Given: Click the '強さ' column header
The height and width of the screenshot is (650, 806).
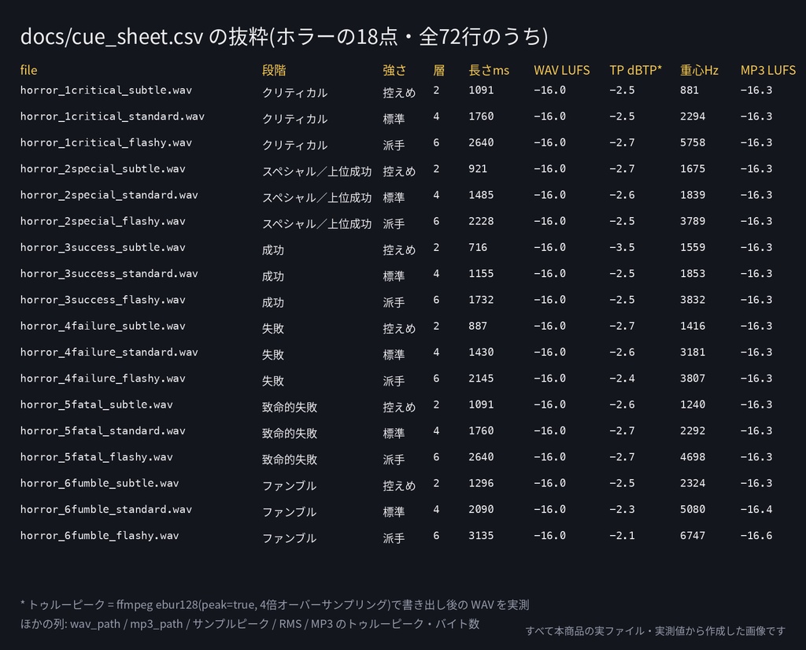Looking at the screenshot, I should [394, 70].
